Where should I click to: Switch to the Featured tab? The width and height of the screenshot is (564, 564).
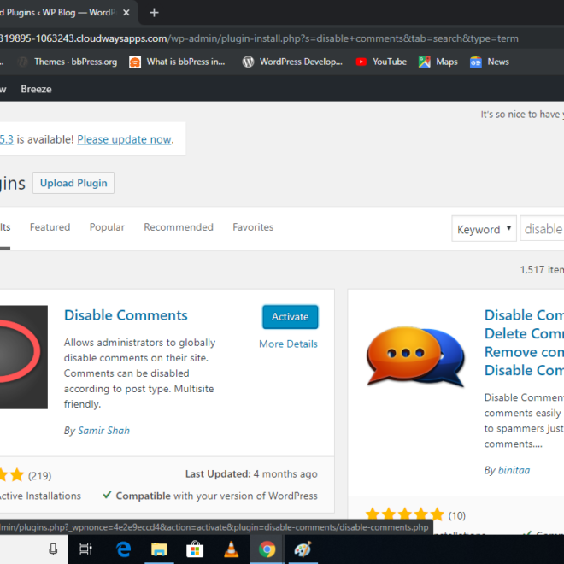[50, 227]
